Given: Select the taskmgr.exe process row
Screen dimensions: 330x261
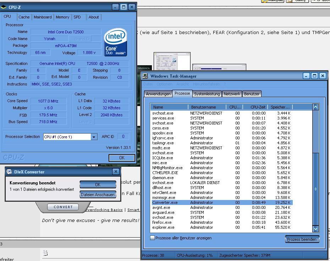Looking at the screenshot, I should [x=221, y=143].
